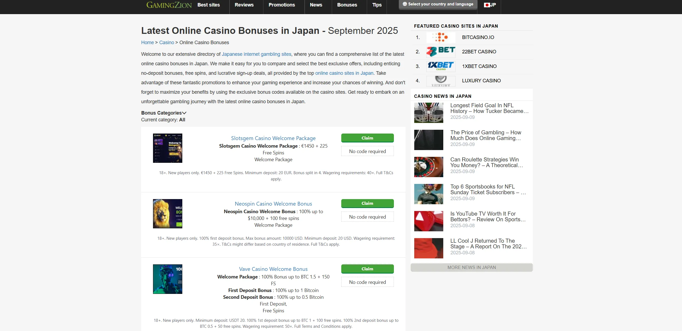
Task: Open Vave Casino Welcome Bonus title link
Action: click(273, 269)
